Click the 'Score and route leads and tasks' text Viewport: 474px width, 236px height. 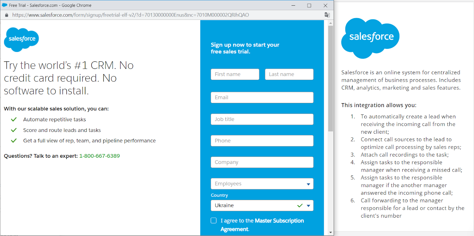tap(62, 130)
